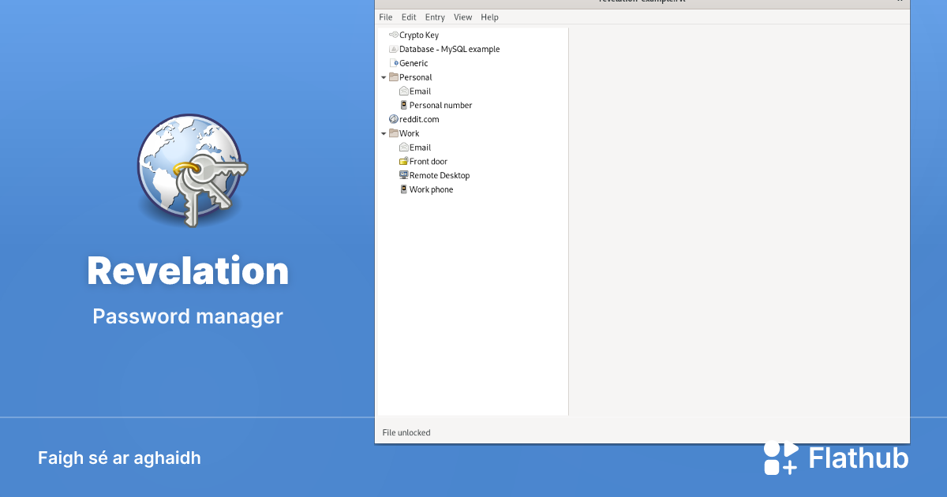Open the File menu

(386, 17)
